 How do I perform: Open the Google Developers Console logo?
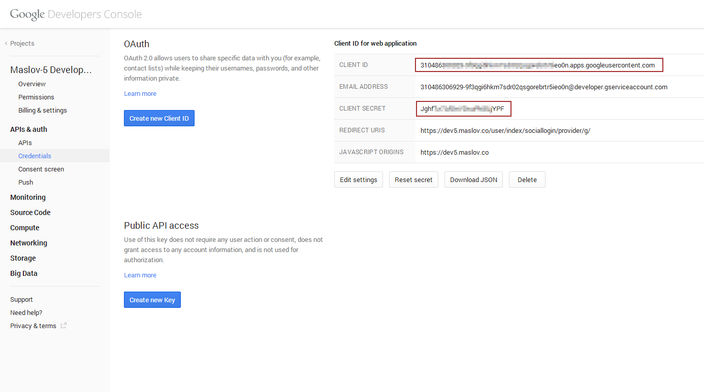tap(76, 14)
